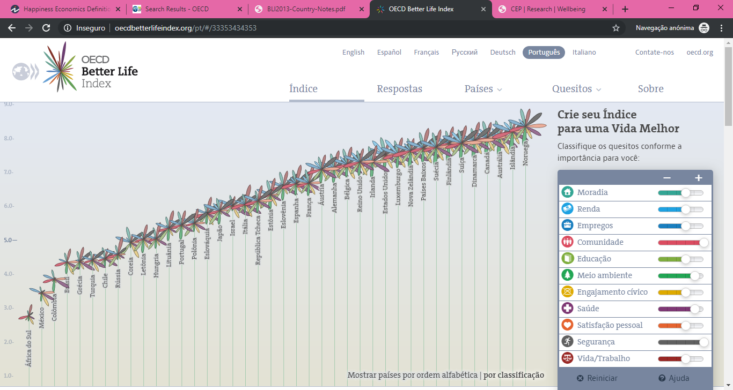Image resolution: width=733 pixels, height=390 pixels.
Task: Click the Noruega flower on the chart
Action: (525, 125)
